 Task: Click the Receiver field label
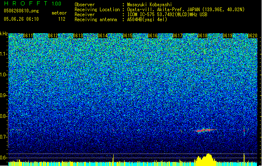click(x=85, y=15)
